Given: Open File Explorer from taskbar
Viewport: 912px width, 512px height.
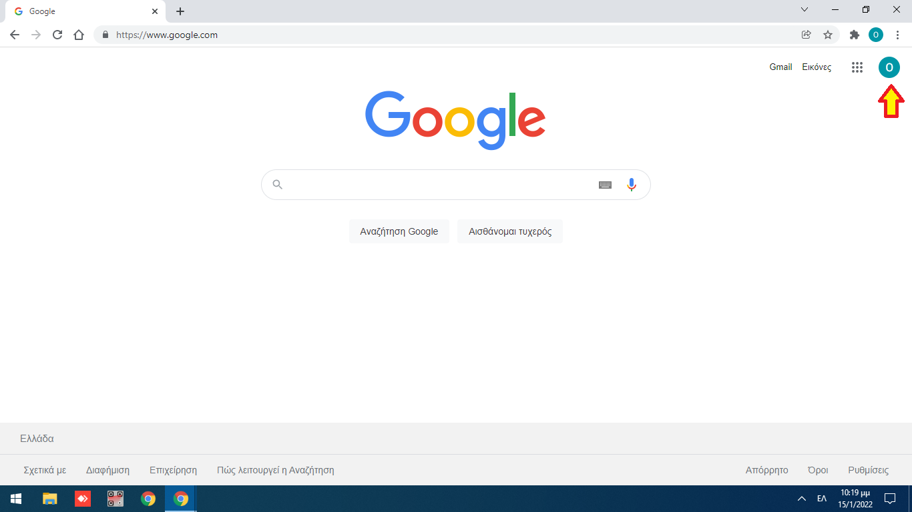Looking at the screenshot, I should point(49,499).
